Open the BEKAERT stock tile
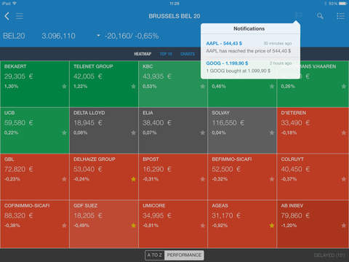This screenshot has height=262, width=349. coord(35,84)
